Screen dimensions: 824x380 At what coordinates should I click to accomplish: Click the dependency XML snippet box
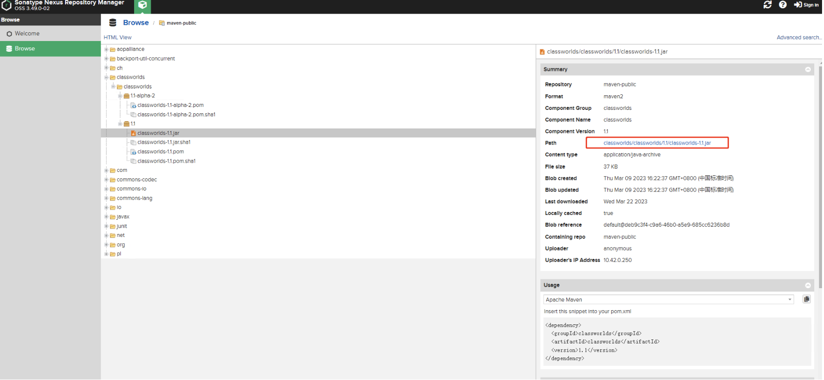[x=677, y=342]
